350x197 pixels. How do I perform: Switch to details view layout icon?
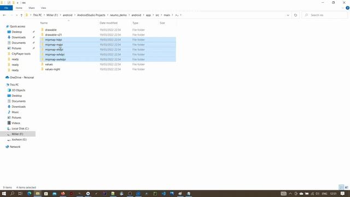(341, 187)
